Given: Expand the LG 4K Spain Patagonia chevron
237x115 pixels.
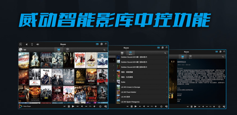Looking at the screenshot, I should click(167, 102).
